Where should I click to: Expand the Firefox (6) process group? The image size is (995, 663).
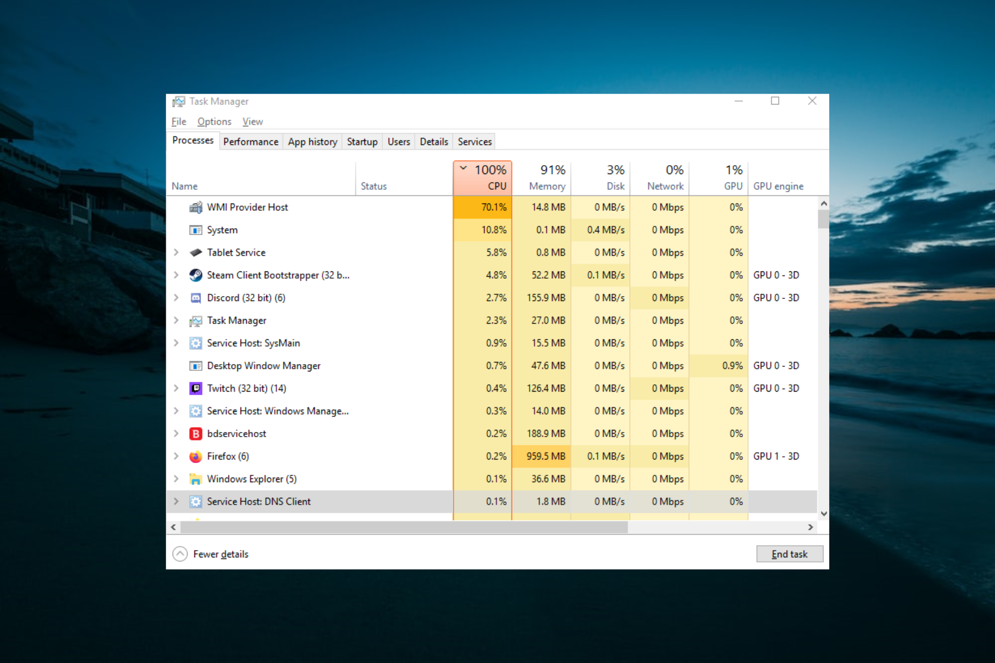(x=176, y=456)
